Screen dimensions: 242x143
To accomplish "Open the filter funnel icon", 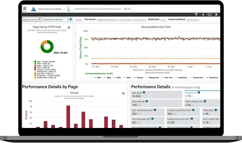I will coord(196,14).
